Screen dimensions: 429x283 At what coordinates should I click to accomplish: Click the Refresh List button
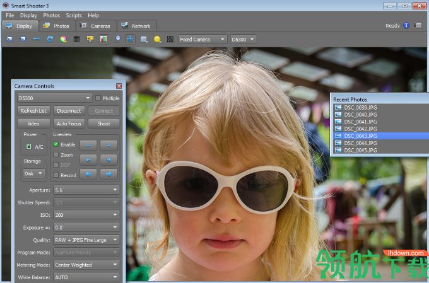tap(33, 111)
